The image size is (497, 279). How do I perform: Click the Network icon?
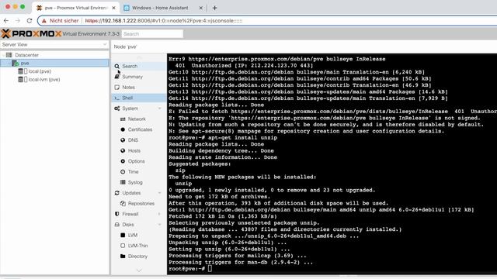pos(123,119)
